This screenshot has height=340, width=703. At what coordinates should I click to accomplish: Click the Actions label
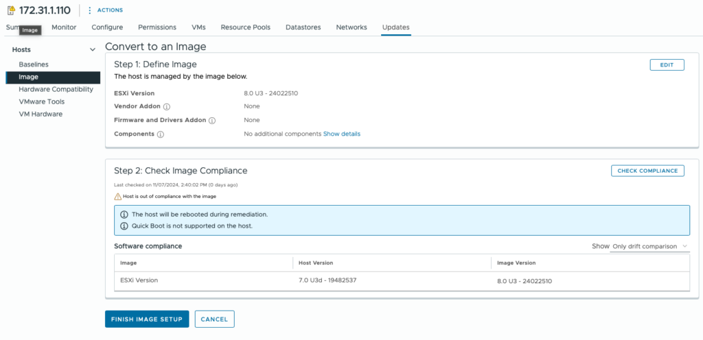111,10
